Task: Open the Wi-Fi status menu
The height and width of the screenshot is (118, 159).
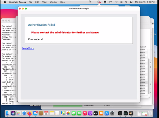Action: 116,2
